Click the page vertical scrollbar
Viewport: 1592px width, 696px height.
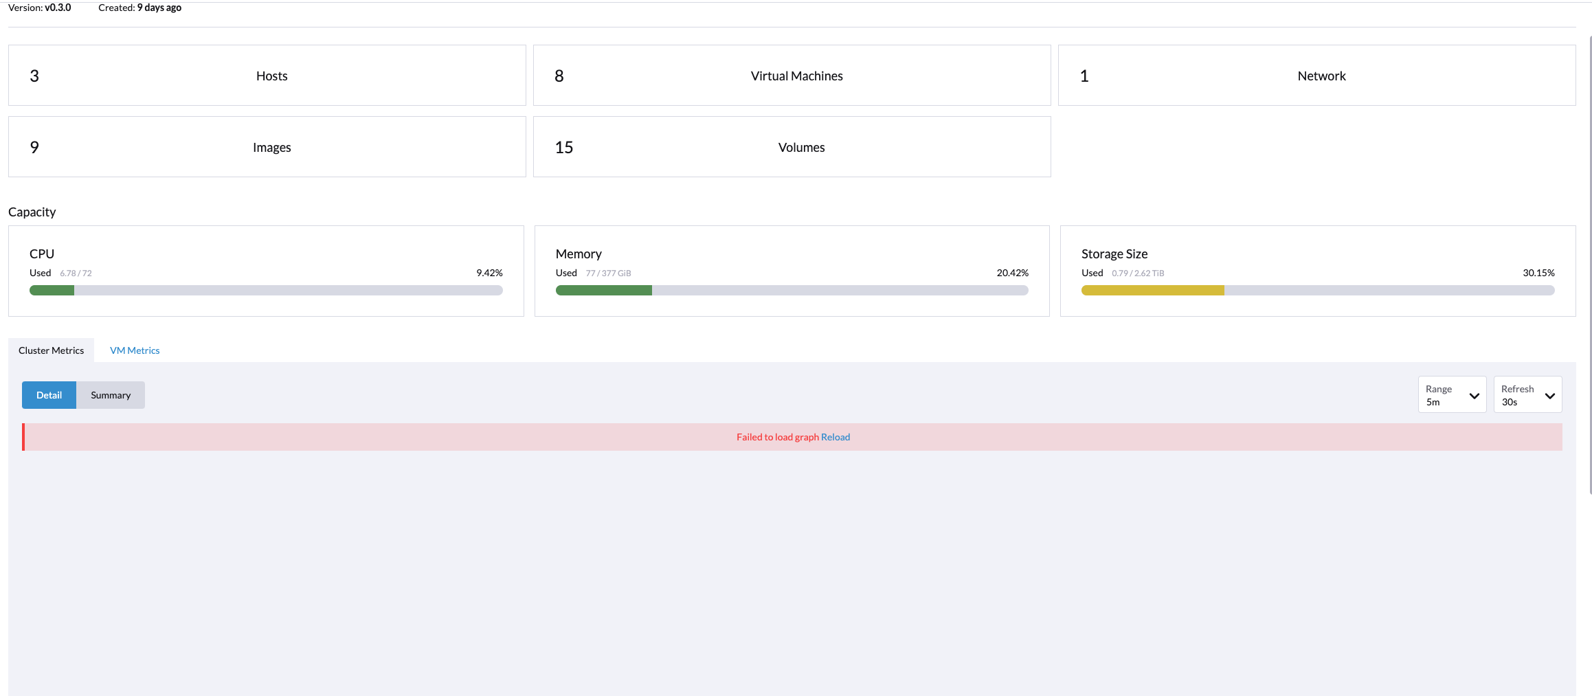point(1590,265)
